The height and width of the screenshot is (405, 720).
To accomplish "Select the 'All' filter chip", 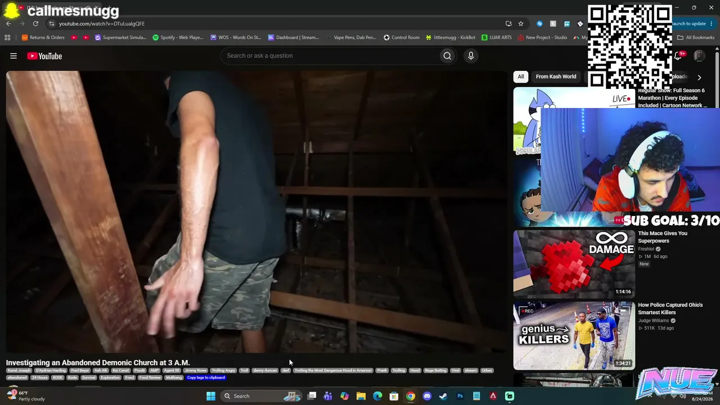I will [521, 76].
